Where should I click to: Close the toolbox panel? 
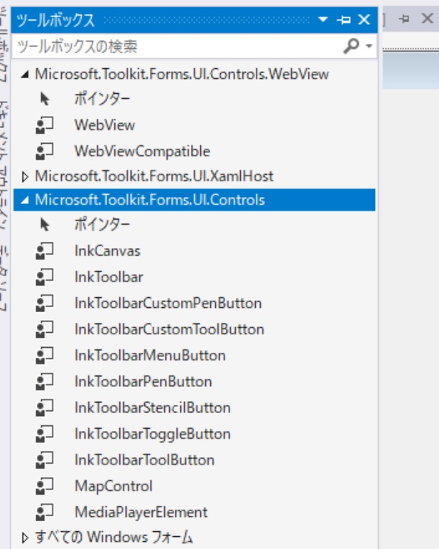[x=364, y=20]
